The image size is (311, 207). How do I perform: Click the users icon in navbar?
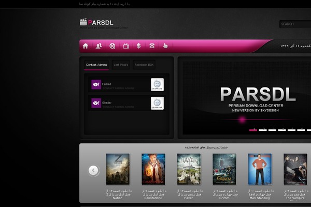click(x=99, y=46)
